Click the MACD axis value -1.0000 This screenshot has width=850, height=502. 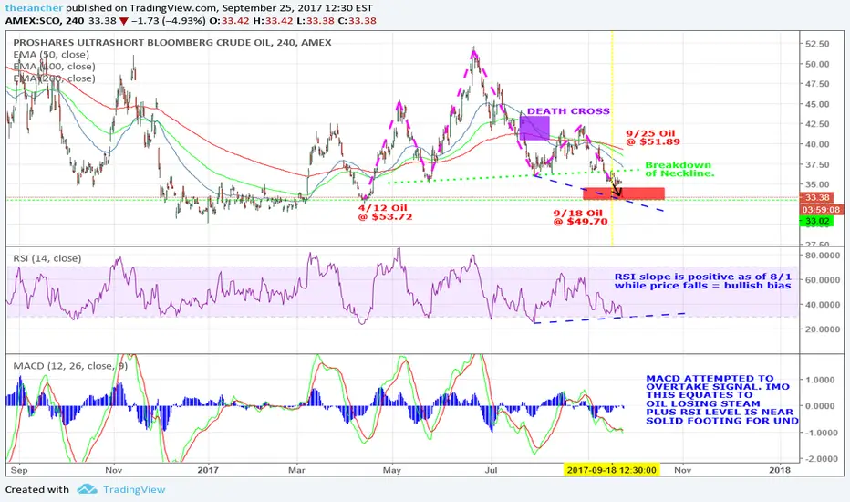pos(820,433)
